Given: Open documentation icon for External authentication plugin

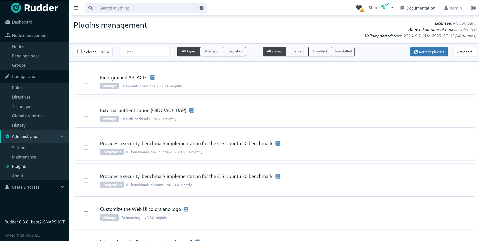Looking at the screenshot, I should tap(191, 110).
